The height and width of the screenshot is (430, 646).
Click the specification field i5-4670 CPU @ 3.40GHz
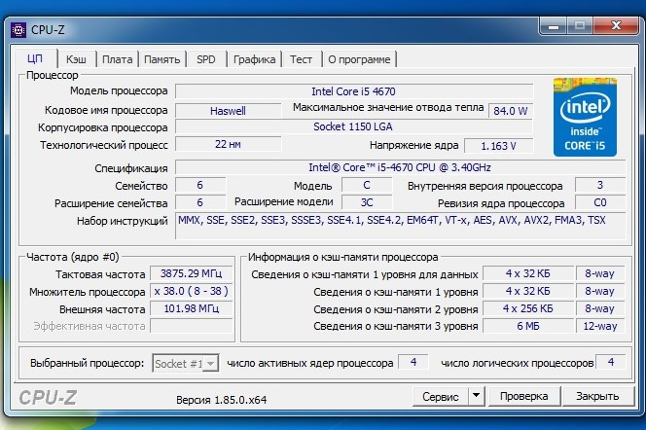tap(400, 167)
